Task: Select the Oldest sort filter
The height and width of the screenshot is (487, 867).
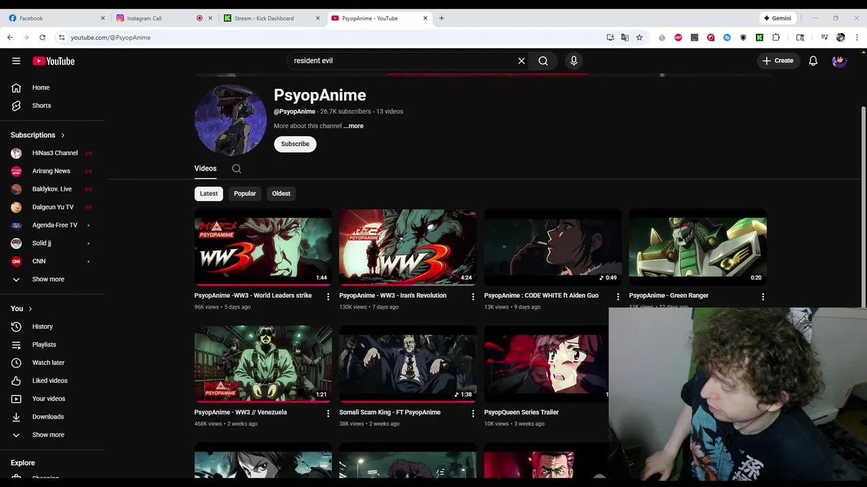Action: coord(281,193)
